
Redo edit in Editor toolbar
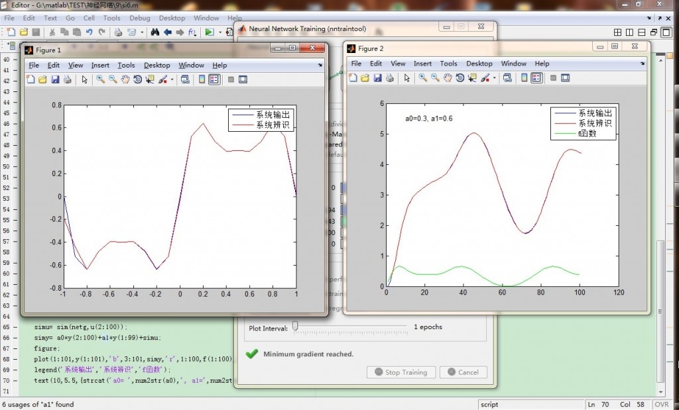tap(101, 32)
